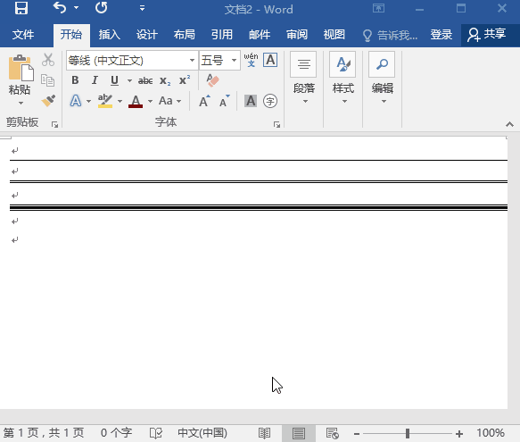Click the Cut scissors icon
Viewport: 520px width, 442px height.
pyautogui.click(x=48, y=60)
